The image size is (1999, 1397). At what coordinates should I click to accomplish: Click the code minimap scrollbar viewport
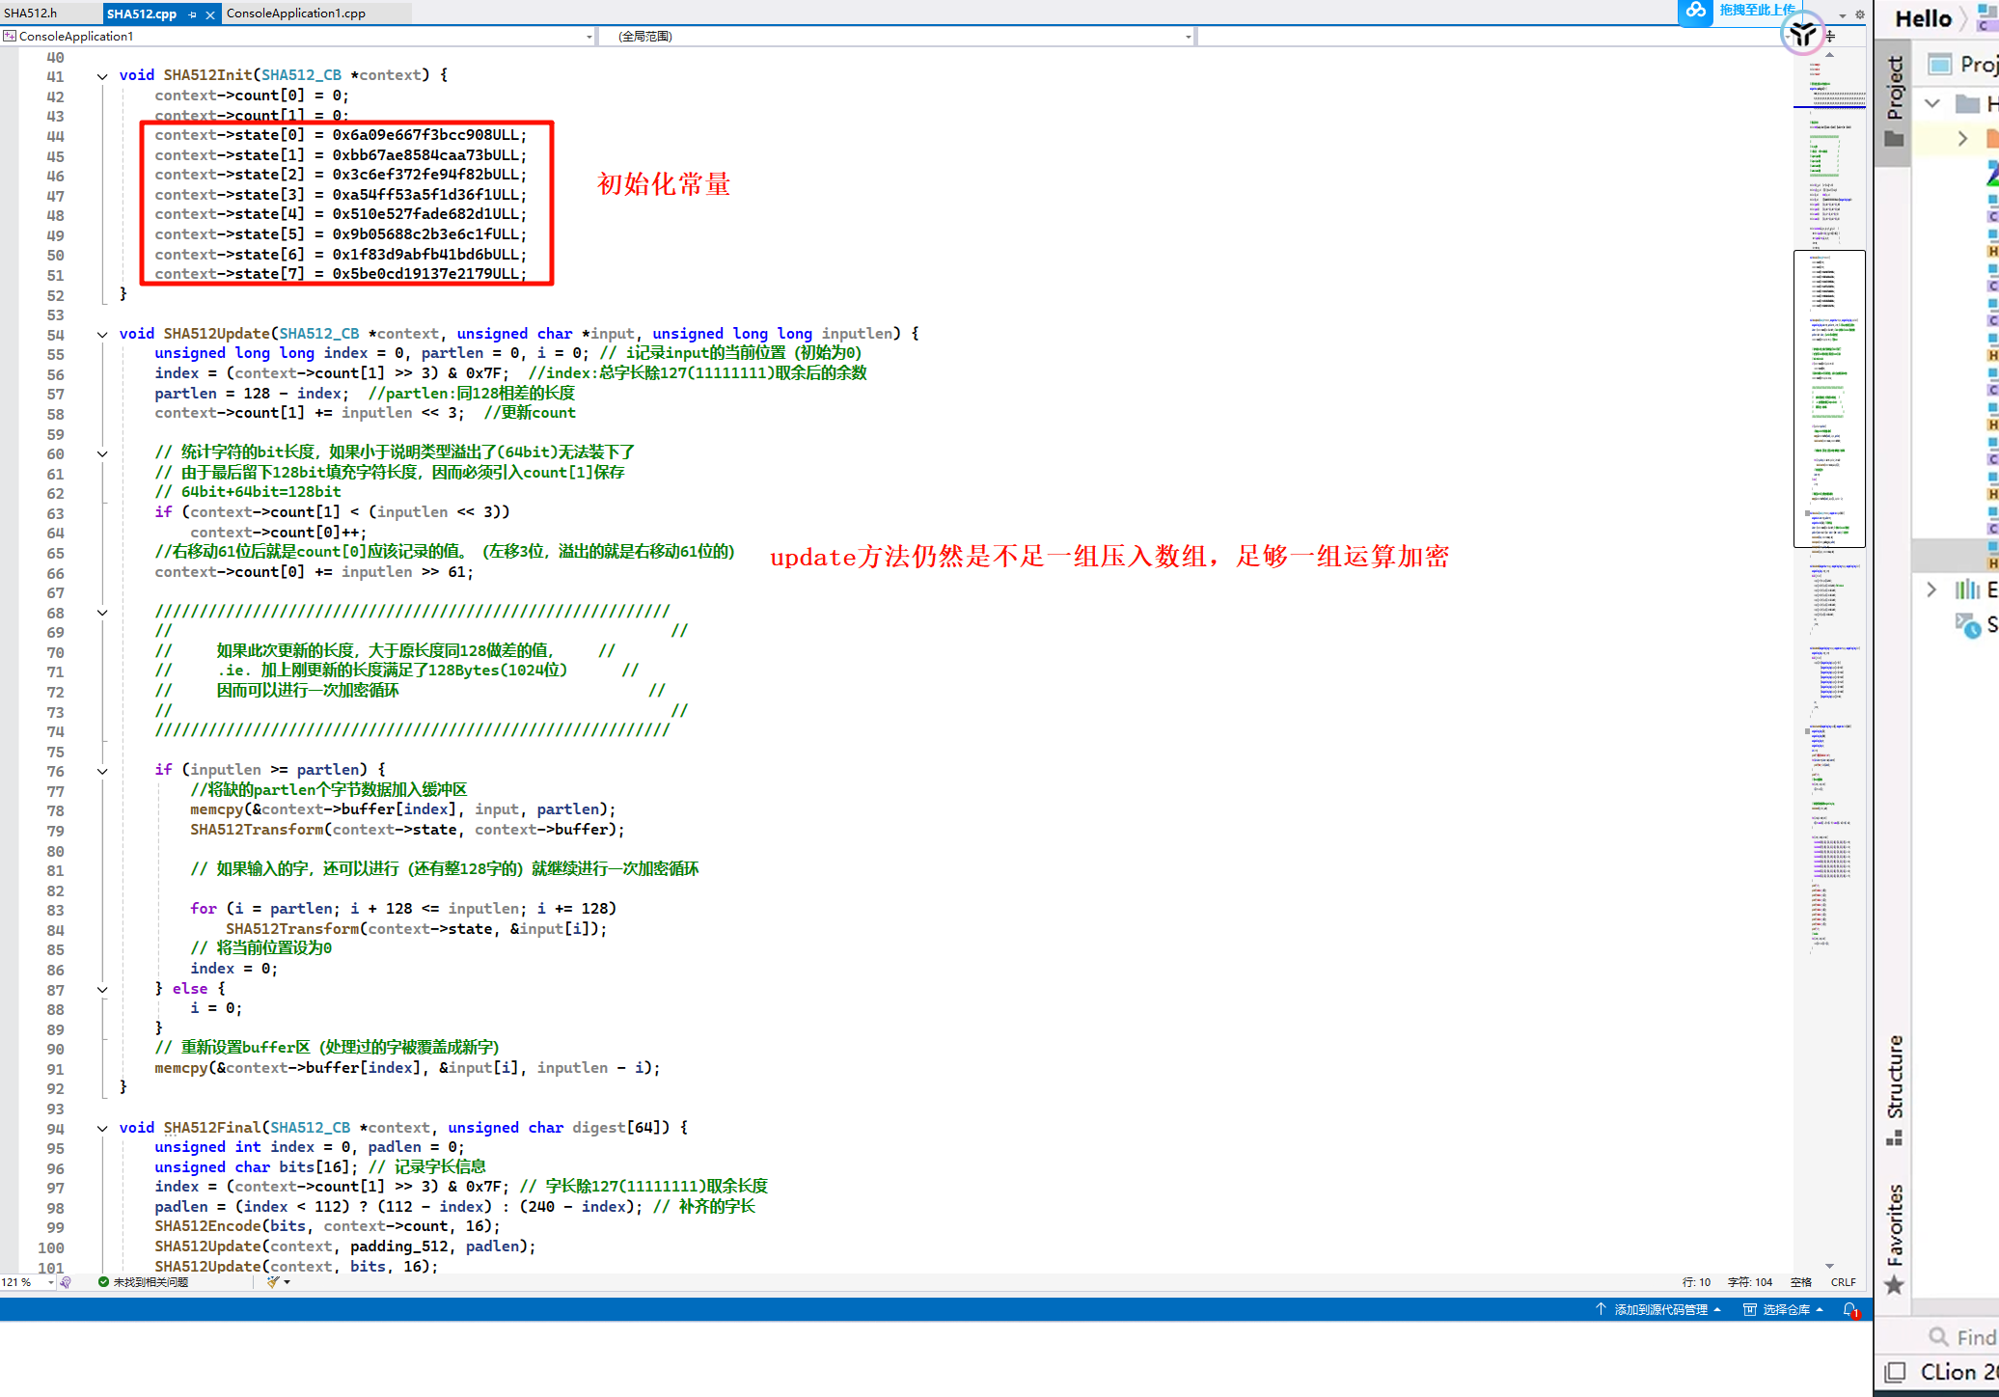pos(1828,397)
